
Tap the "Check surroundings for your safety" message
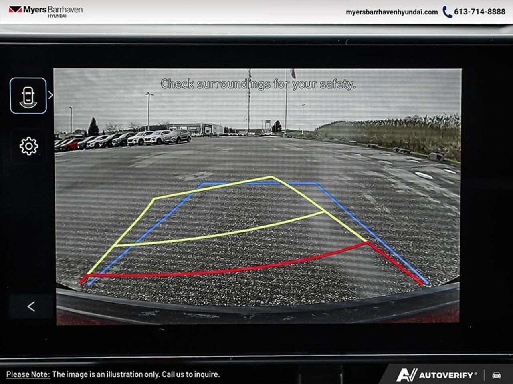pos(258,84)
